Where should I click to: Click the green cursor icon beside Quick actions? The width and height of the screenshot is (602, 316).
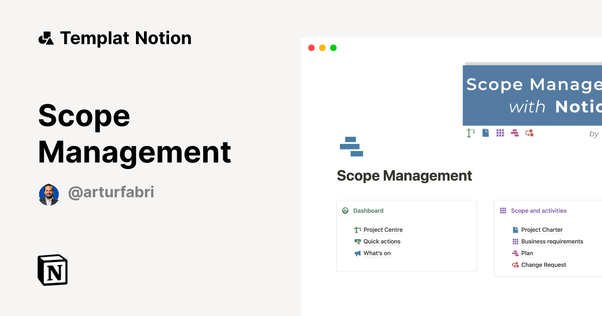click(x=357, y=241)
